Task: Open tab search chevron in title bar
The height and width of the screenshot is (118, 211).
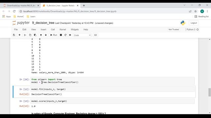Action: click(x=185, y=5)
